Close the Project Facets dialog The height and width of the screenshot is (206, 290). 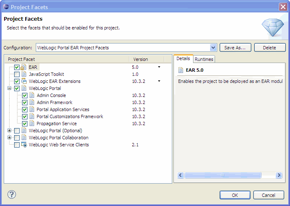(283, 7)
